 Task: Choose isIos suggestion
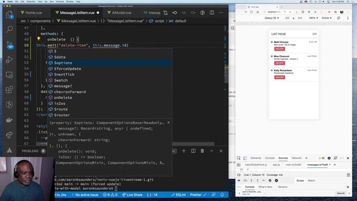[109, 103]
